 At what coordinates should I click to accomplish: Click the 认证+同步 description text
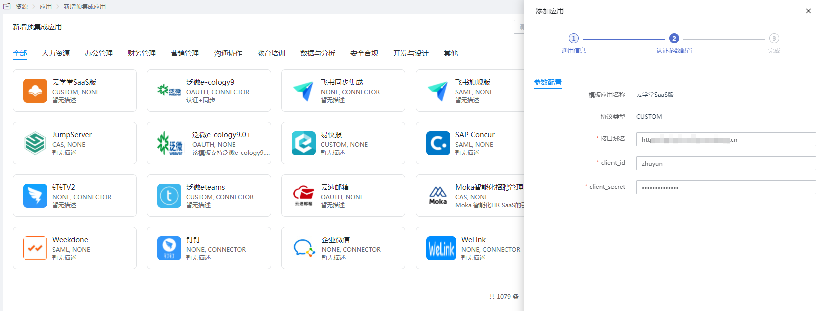tap(200, 100)
